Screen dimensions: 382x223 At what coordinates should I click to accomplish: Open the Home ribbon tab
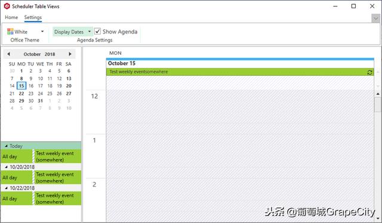(11, 17)
